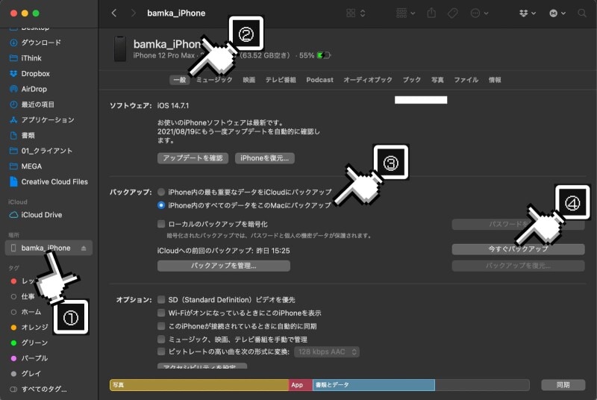Click the Share toolbar icon

click(431, 13)
